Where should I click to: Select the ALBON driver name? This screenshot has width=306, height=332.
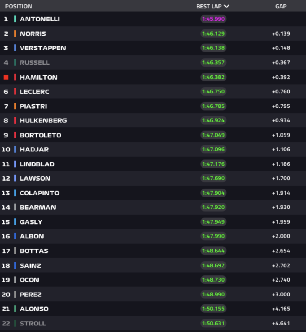32,236
